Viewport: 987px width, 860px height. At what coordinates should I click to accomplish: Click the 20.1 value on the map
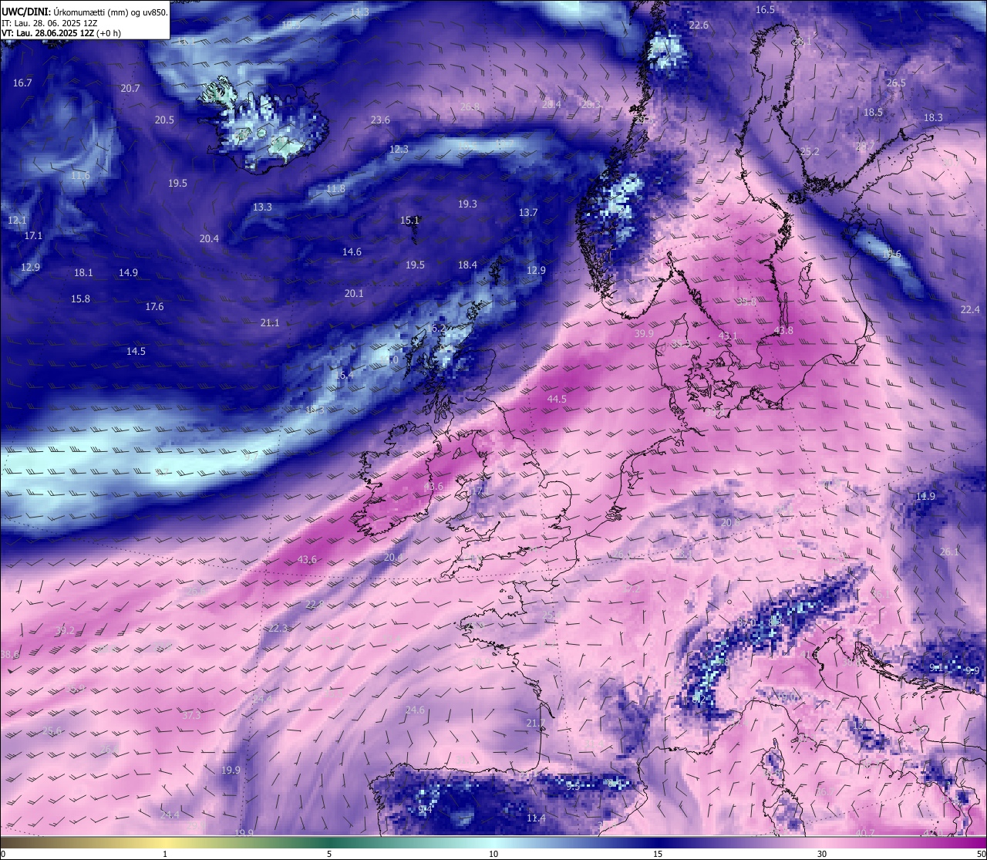click(x=354, y=293)
